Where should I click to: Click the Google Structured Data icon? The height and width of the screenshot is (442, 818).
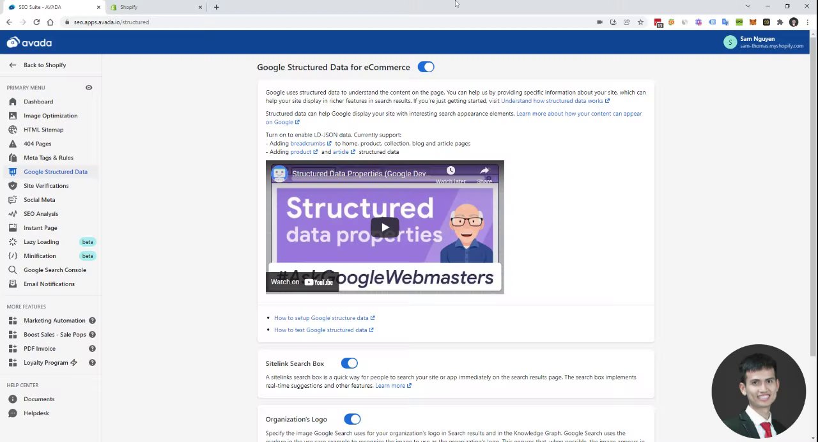coord(13,172)
